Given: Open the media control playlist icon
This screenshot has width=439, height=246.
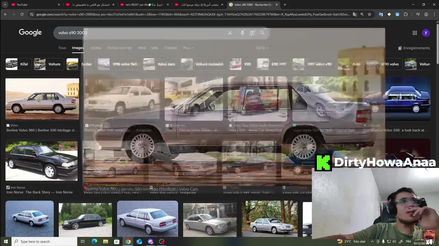Looking at the screenshot, I should pyautogui.click(x=418, y=14).
